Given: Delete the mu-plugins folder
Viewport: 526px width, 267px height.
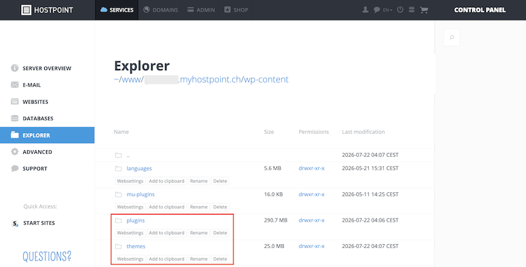Looking at the screenshot, I should pyautogui.click(x=220, y=207).
